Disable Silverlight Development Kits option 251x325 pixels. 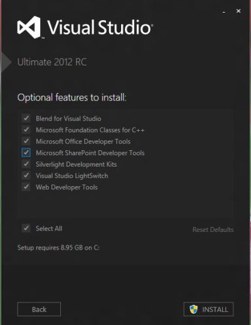point(26,164)
